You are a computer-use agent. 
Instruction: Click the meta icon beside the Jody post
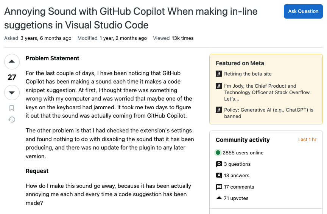coord(218,86)
